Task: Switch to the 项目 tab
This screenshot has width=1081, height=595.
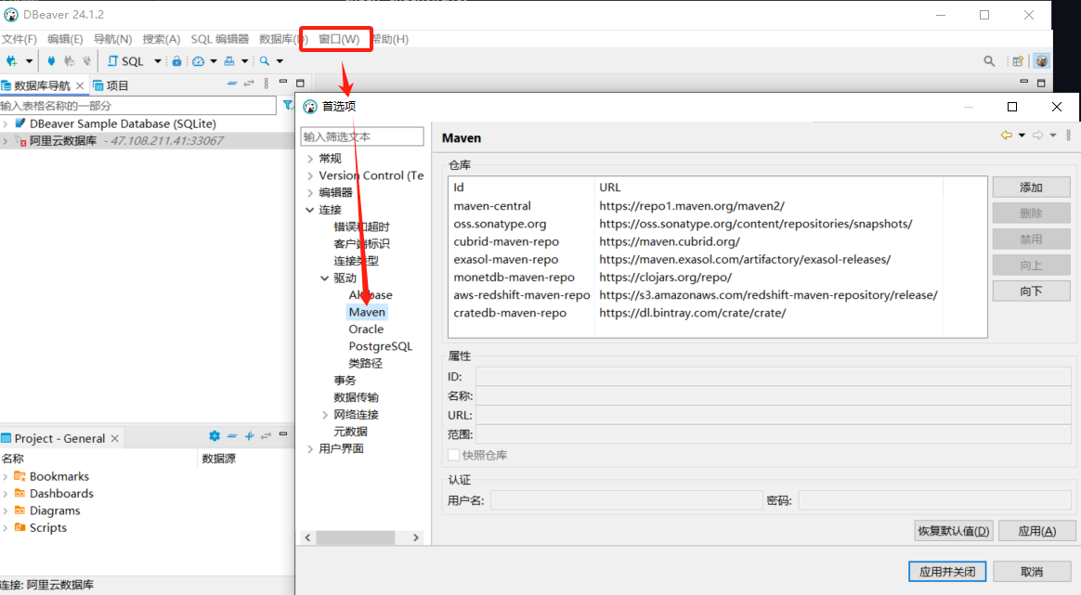Action: click(x=111, y=85)
